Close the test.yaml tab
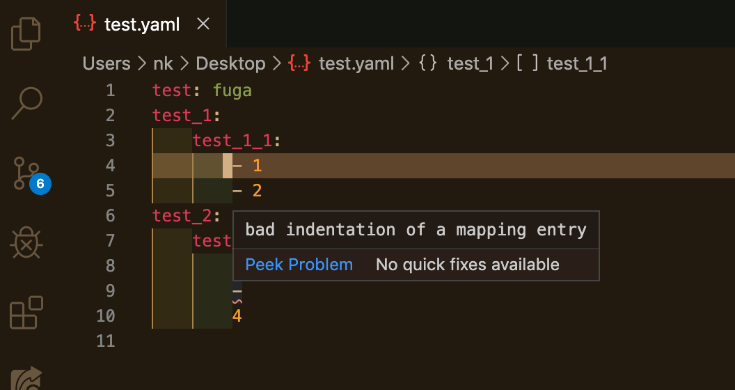Image resolution: width=735 pixels, height=390 pixels. pyautogui.click(x=203, y=24)
